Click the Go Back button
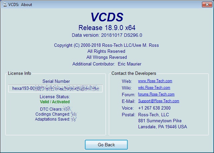The width and height of the screenshot is (214, 153). [106, 145]
